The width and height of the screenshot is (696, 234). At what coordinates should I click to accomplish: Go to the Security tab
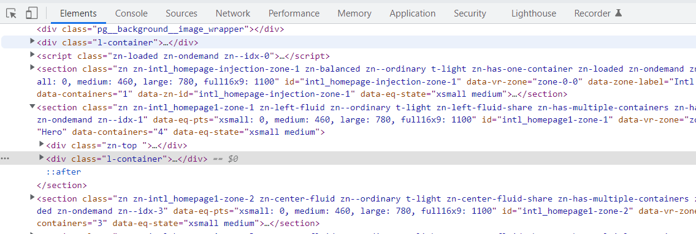point(470,13)
